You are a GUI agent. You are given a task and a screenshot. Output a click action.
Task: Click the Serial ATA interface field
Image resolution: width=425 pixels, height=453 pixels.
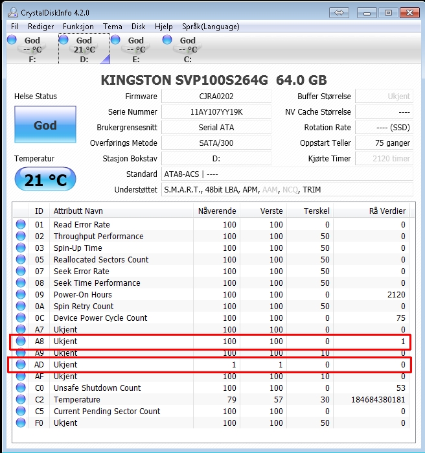216,128
